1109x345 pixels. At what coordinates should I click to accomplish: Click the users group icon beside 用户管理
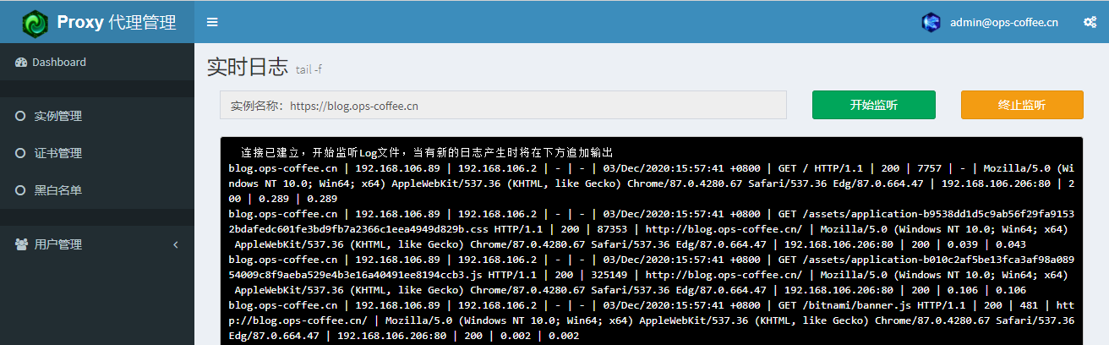click(x=21, y=244)
